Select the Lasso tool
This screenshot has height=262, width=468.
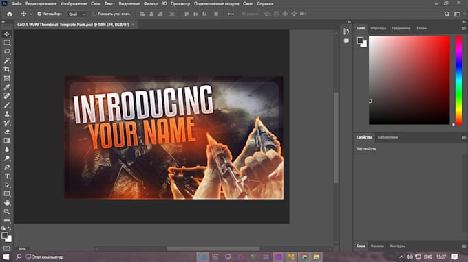(x=7, y=51)
